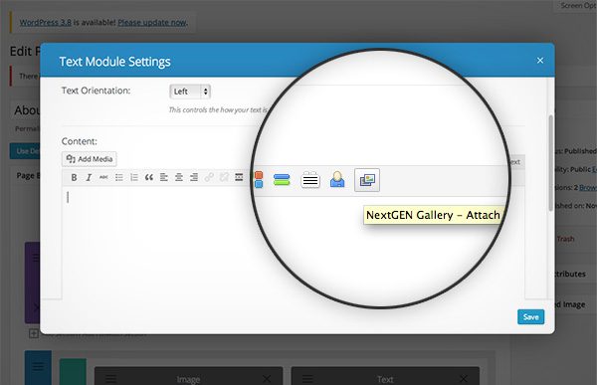Save the Text Module Settings

coord(530,316)
